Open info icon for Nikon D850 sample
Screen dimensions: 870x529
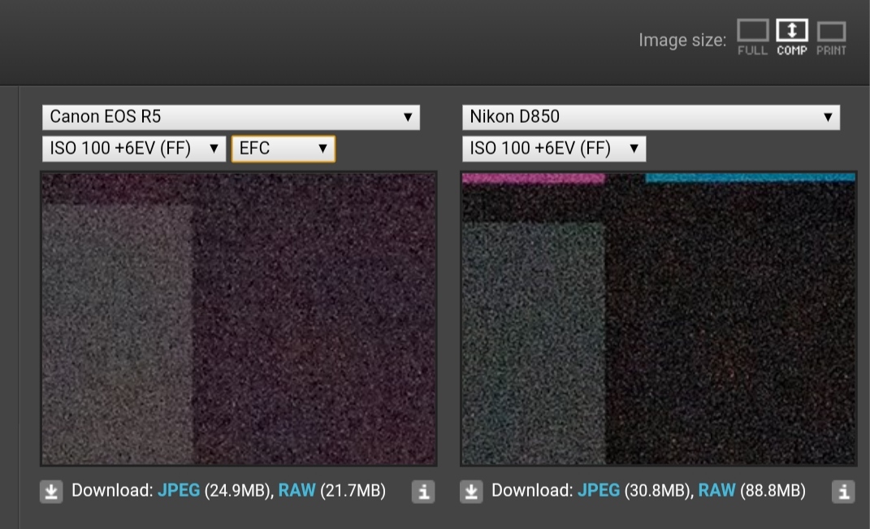(843, 492)
